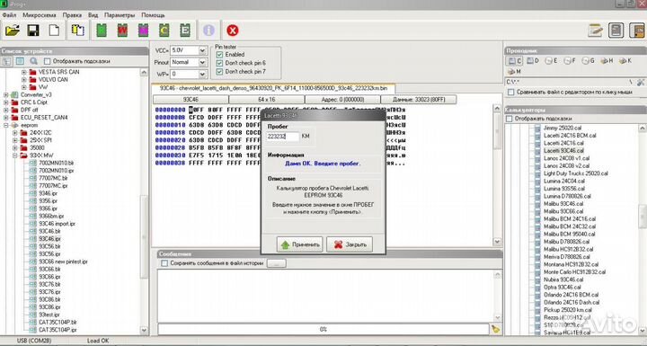
Task: Select drive E in explorer panel
Action: (551, 61)
